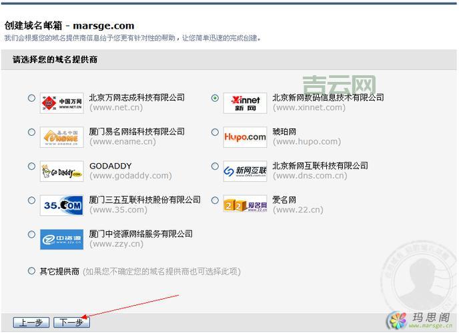
Task: Click the 北京新网互联科技有限公司 label text
Action: pyautogui.click(x=320, y=166)
